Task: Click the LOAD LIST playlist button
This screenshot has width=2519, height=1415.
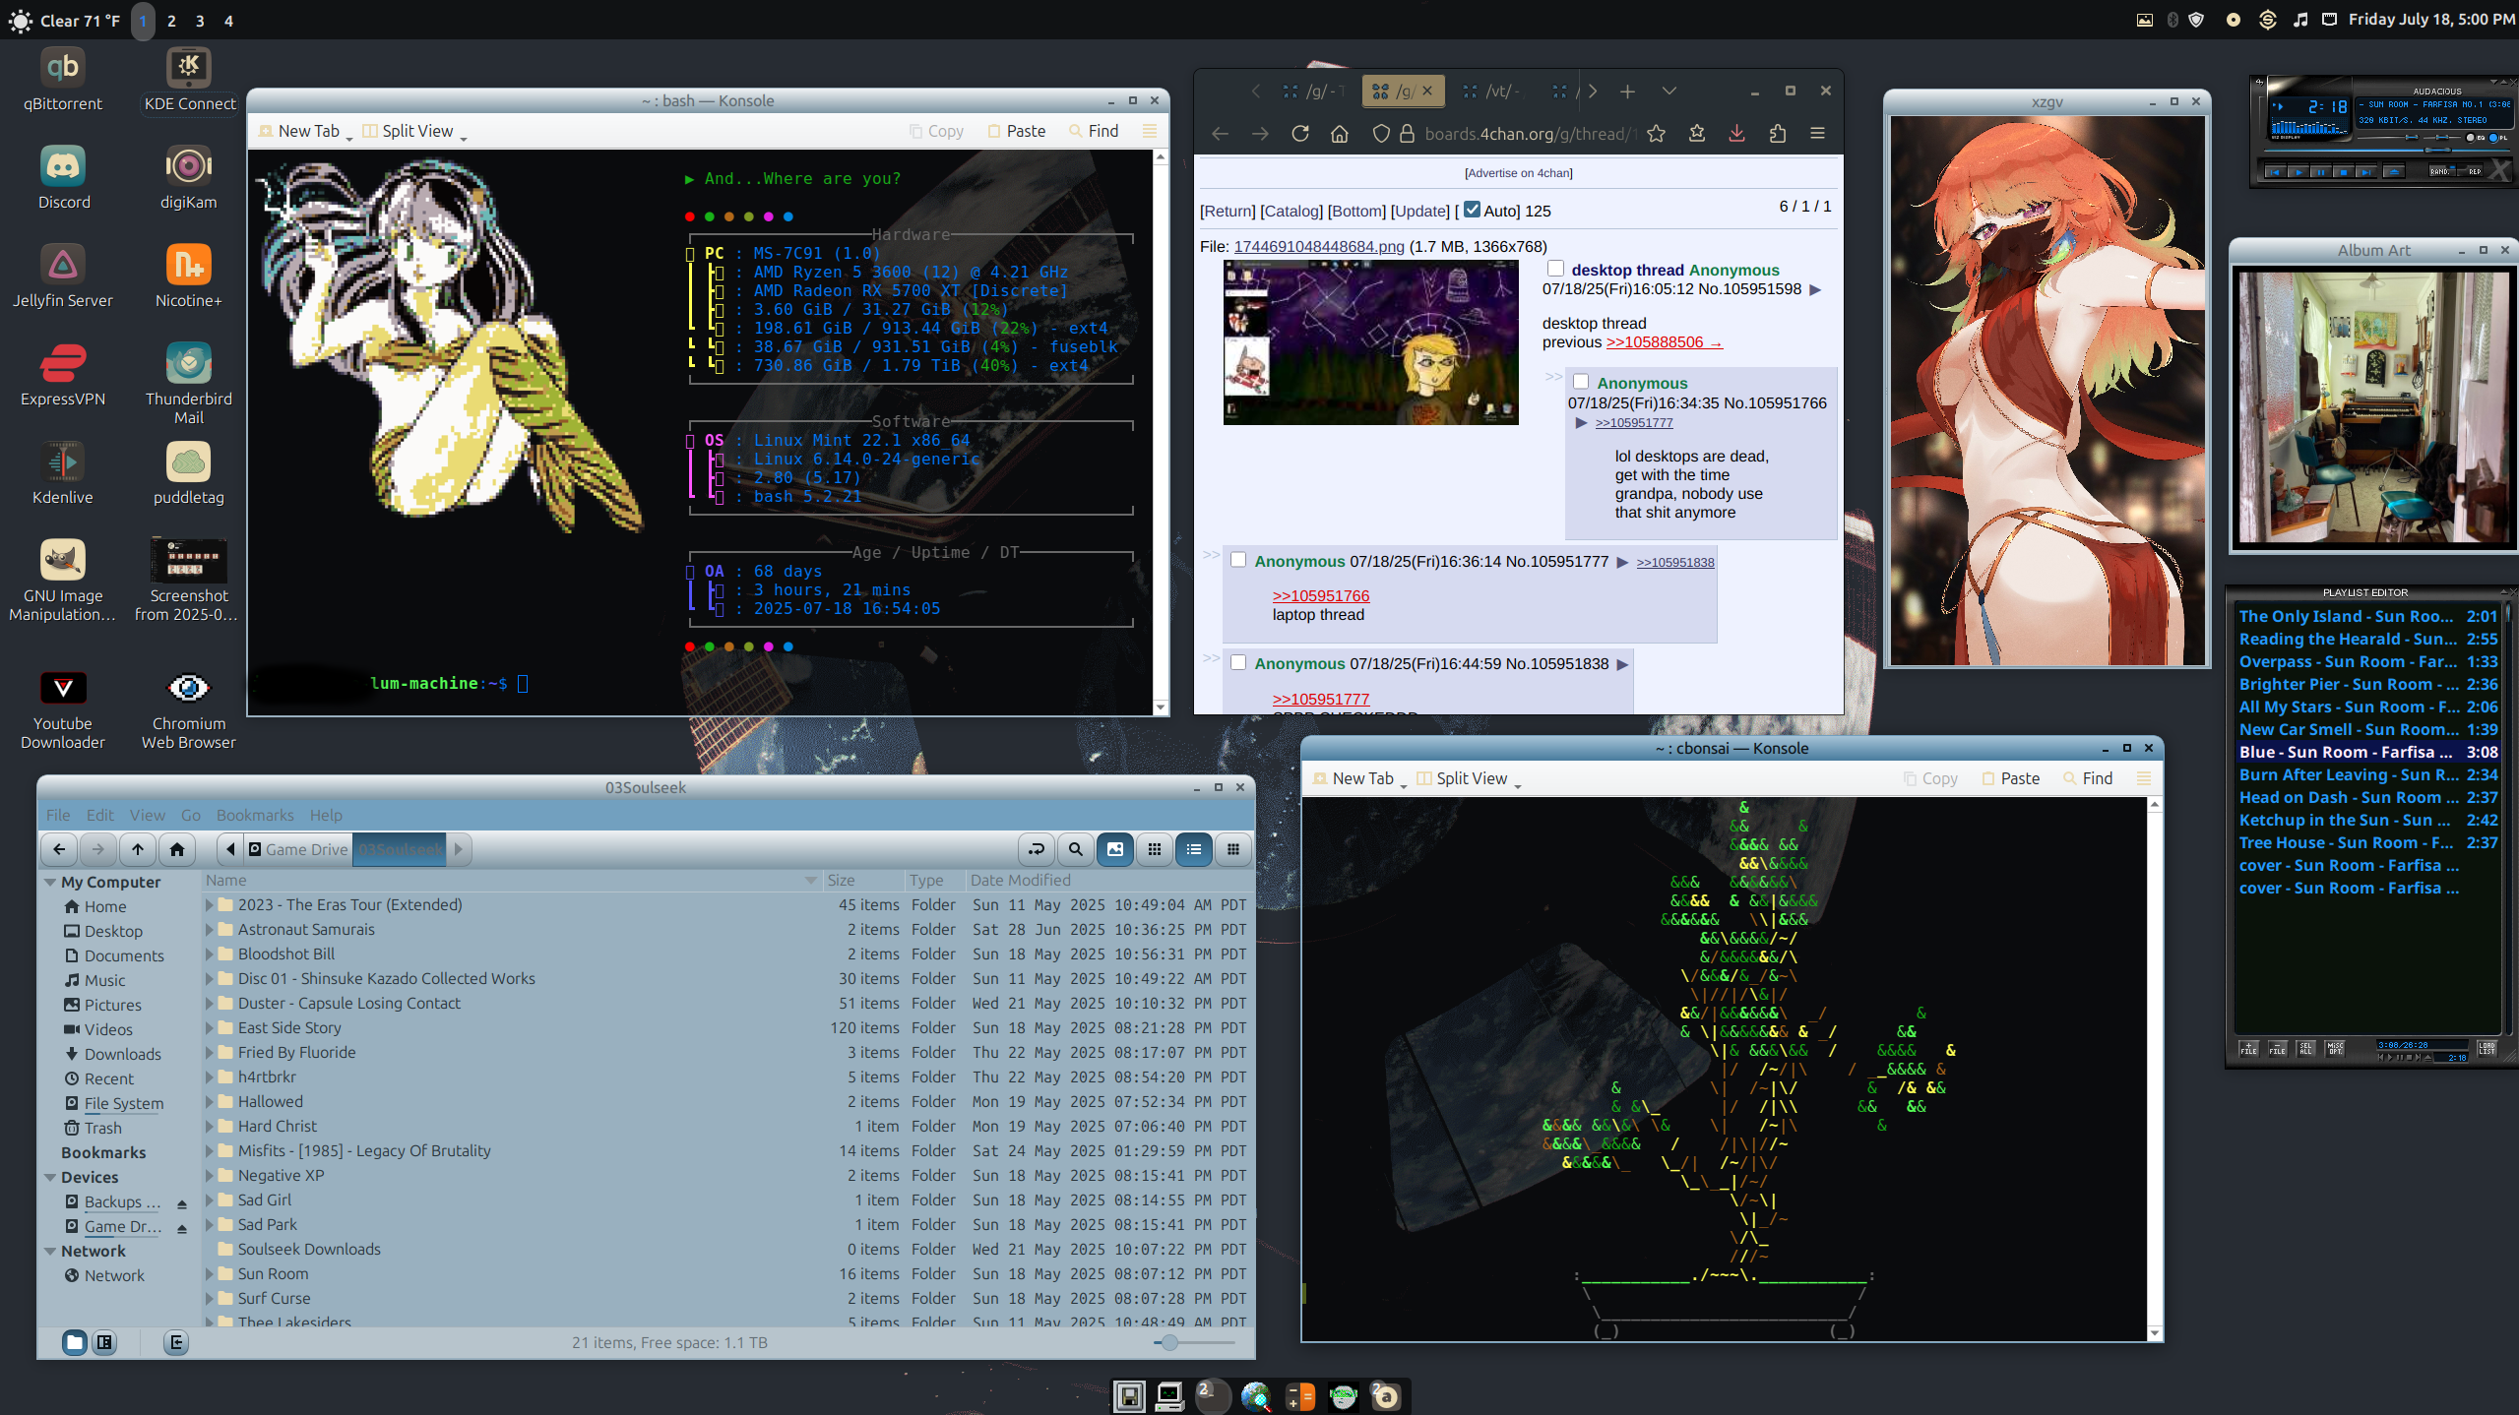Action: click(2488, 1048)
